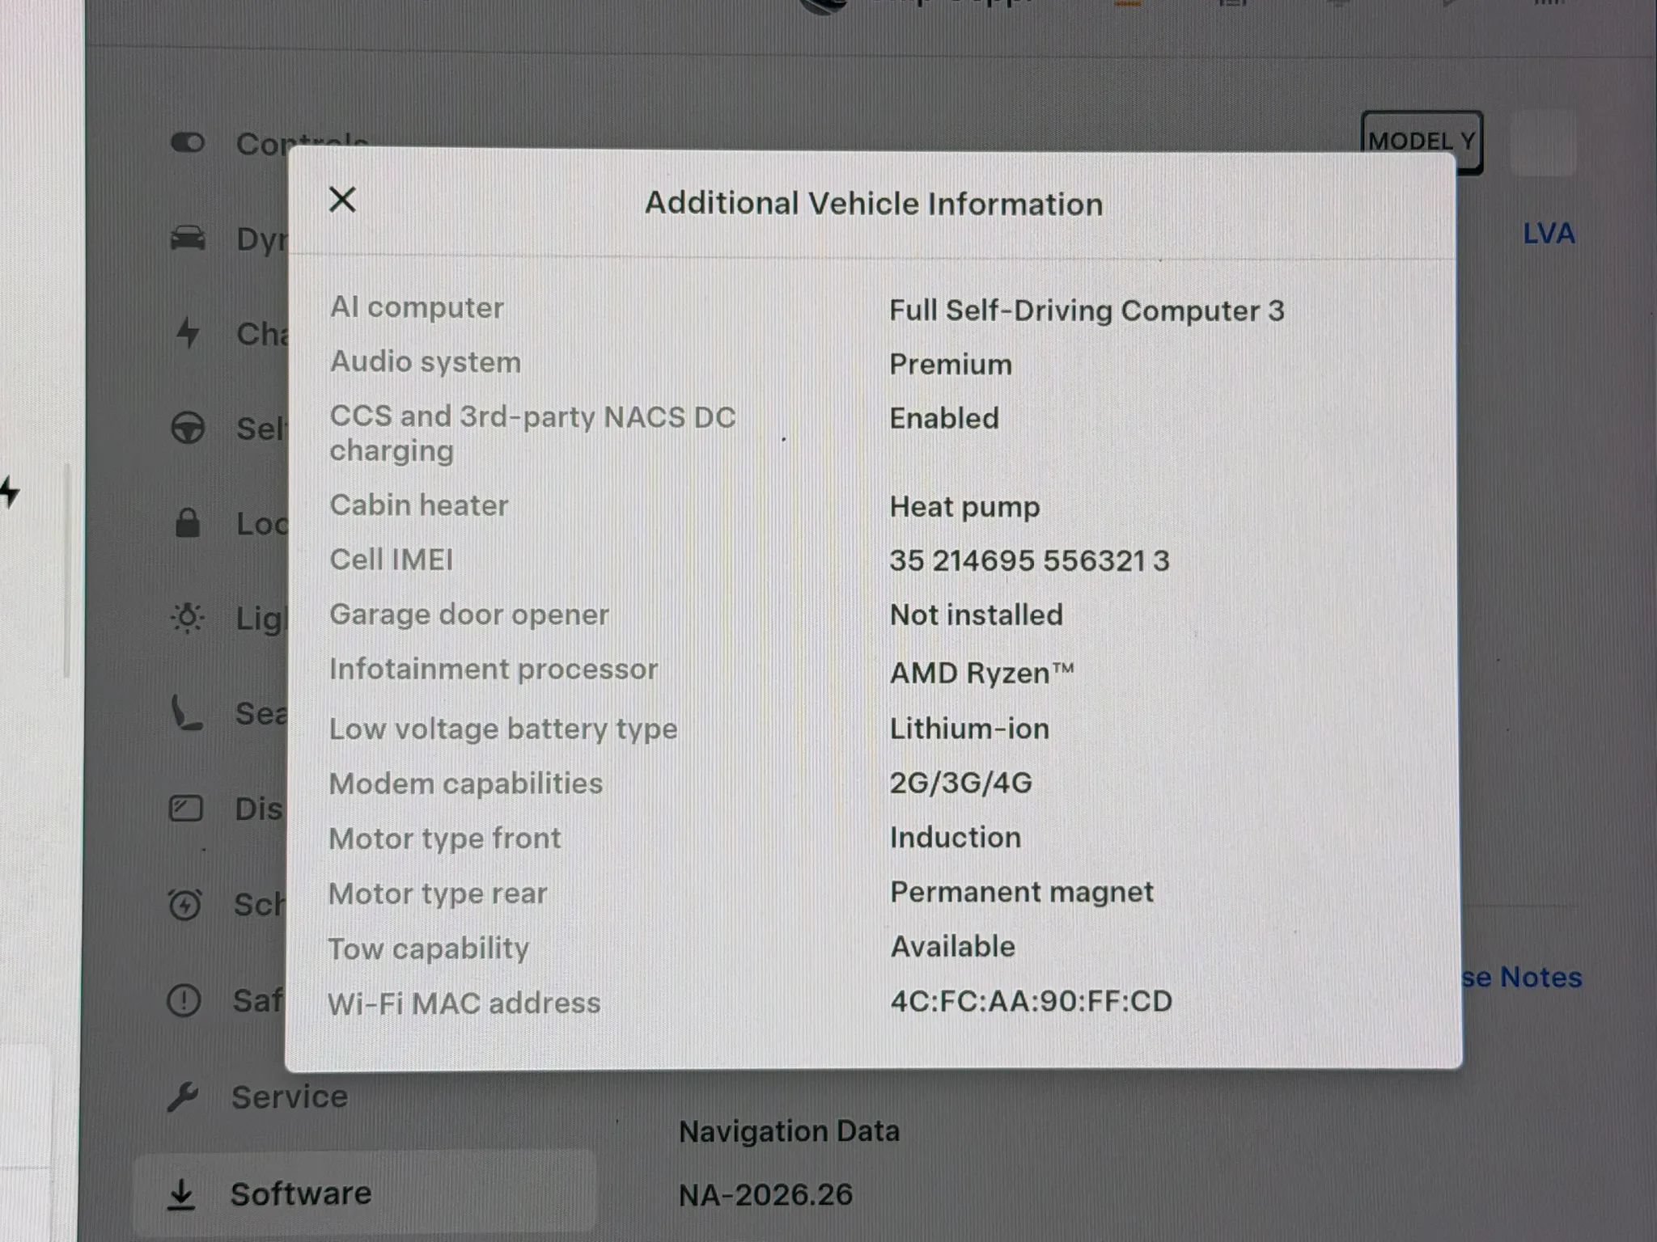Select the Display screen icon
The width and height of the screenshot is (1657, 1242).
click(186, 809)
